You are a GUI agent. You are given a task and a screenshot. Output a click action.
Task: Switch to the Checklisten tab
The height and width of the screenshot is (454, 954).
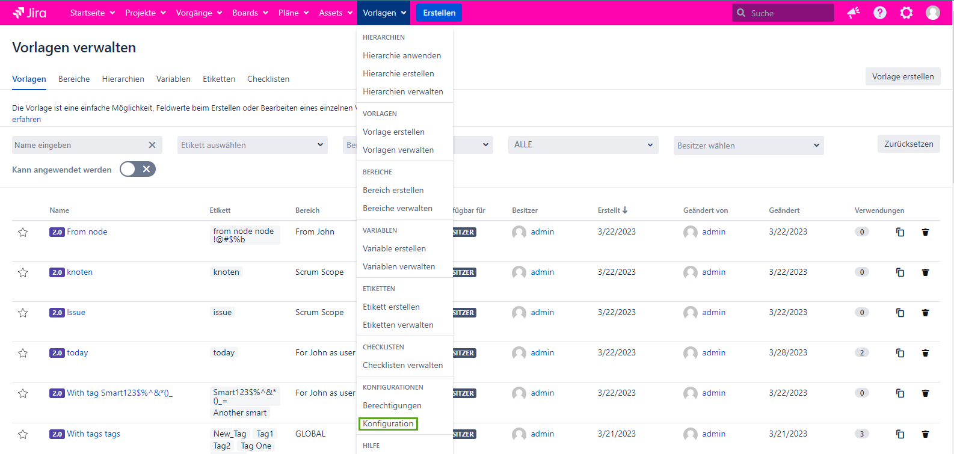pos(268,79)
